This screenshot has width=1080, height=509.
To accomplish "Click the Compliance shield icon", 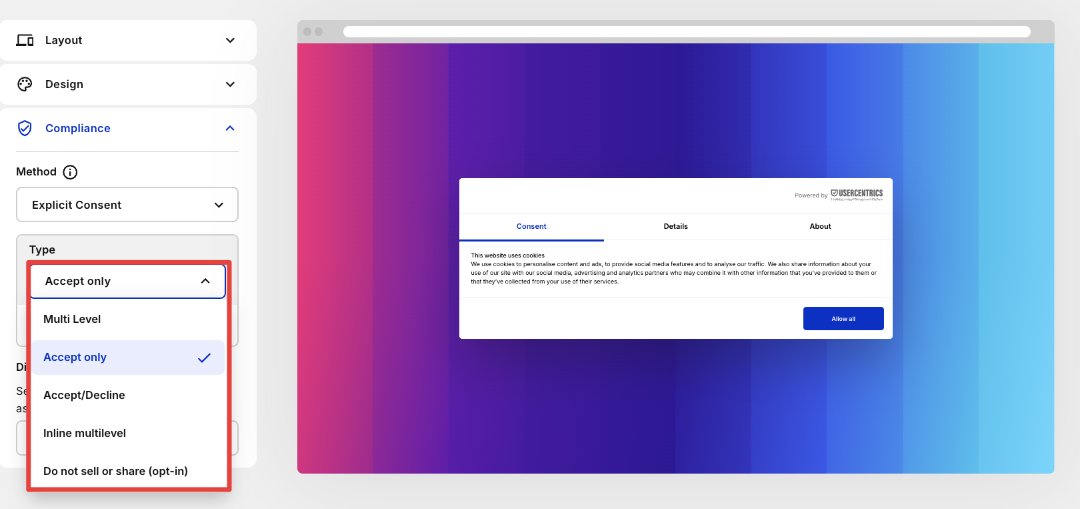I will click(25, 128).
